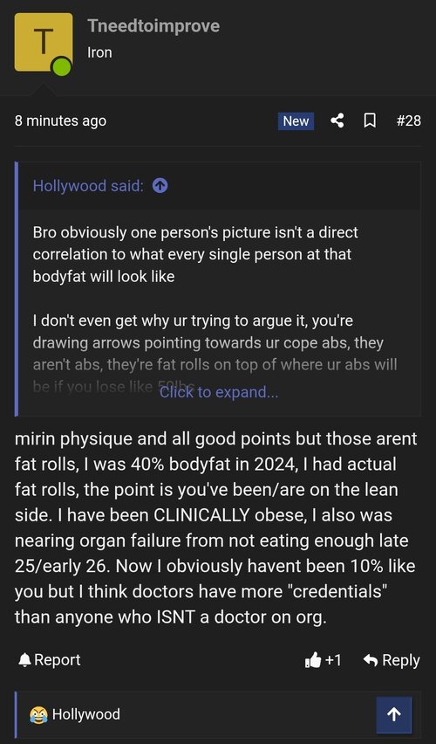Bookmark this post with the bookmark icon
436x744 pixels.
tap(369, 121)
